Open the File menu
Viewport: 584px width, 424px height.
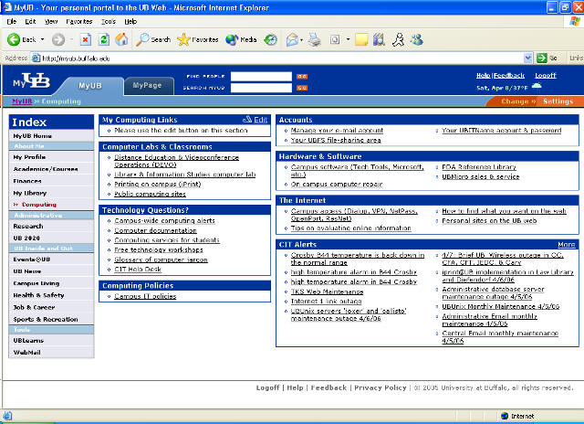click(x=12, y=22)
